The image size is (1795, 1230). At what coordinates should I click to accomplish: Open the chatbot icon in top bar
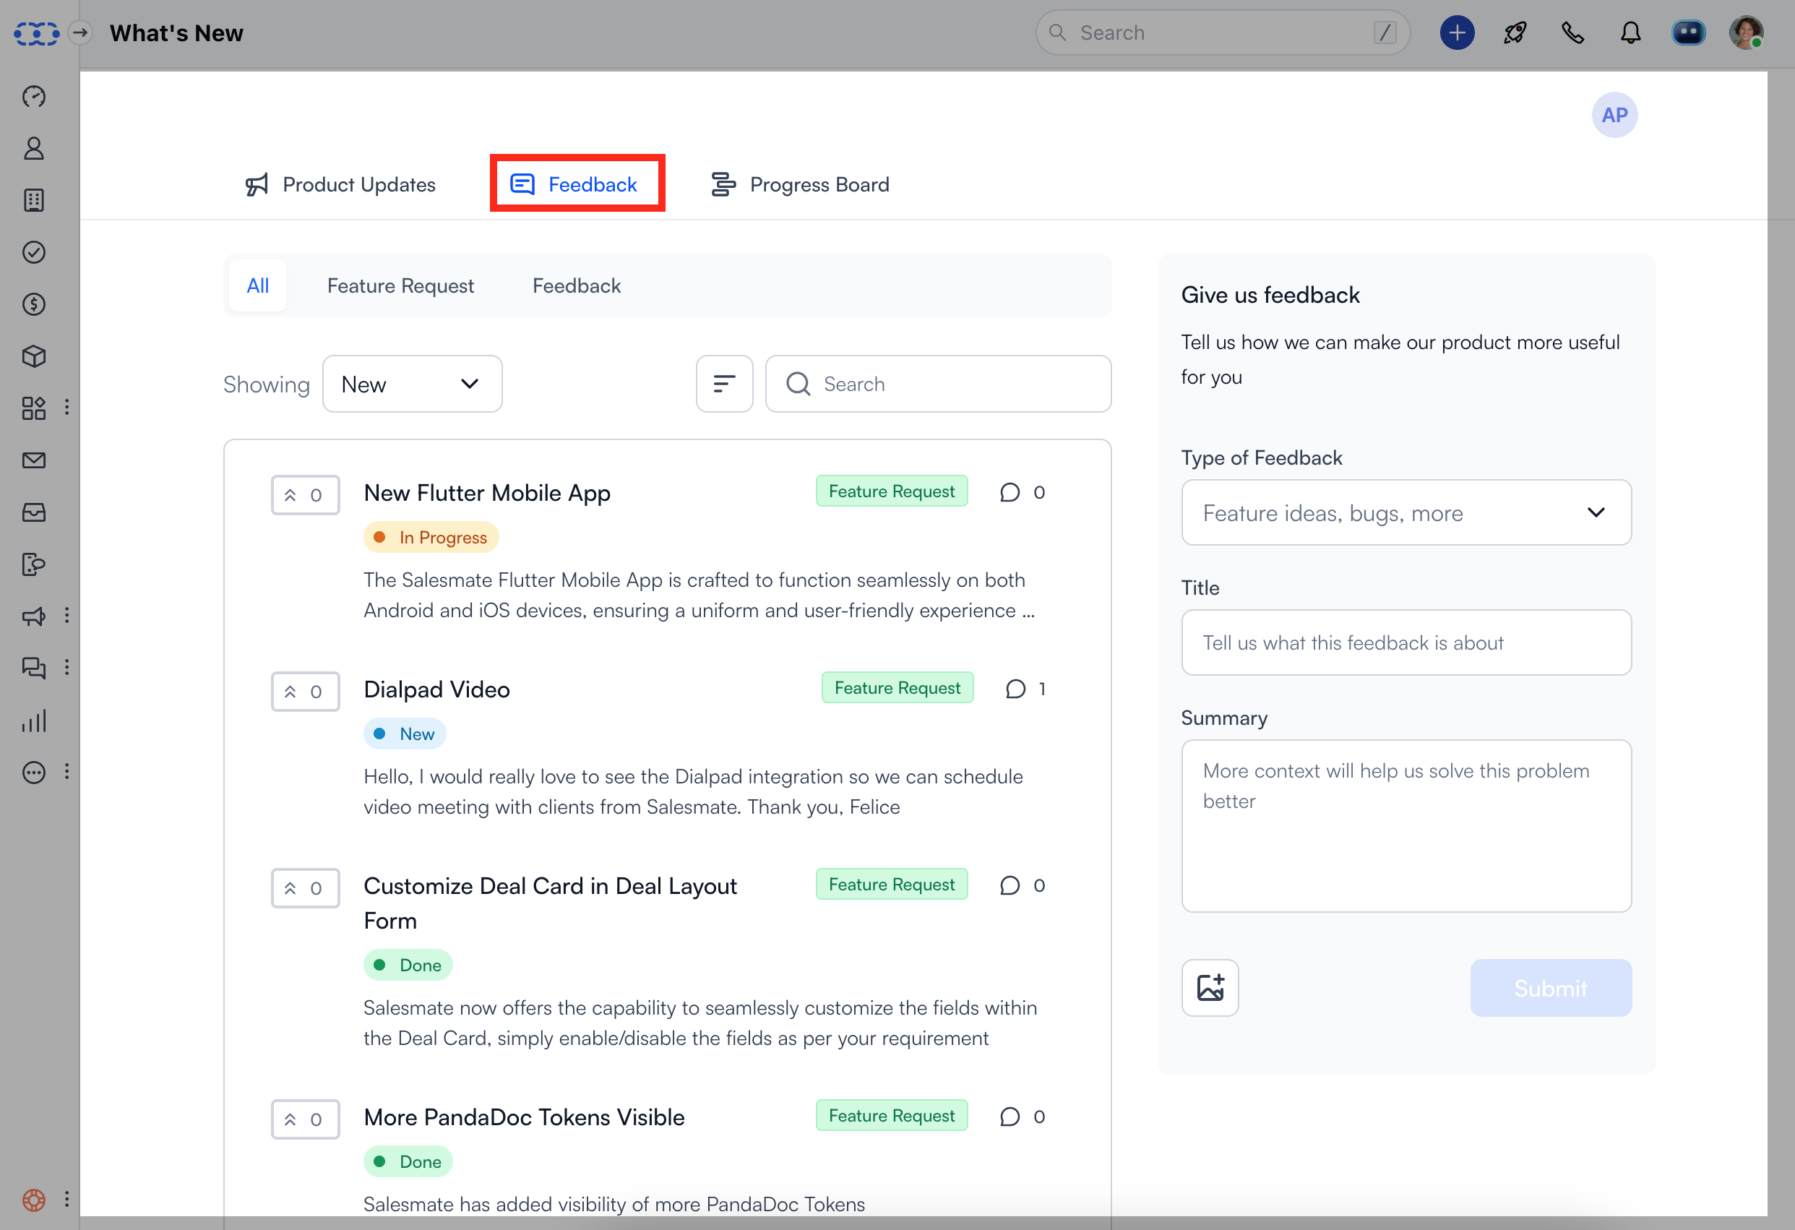[x=1688, y=33]
